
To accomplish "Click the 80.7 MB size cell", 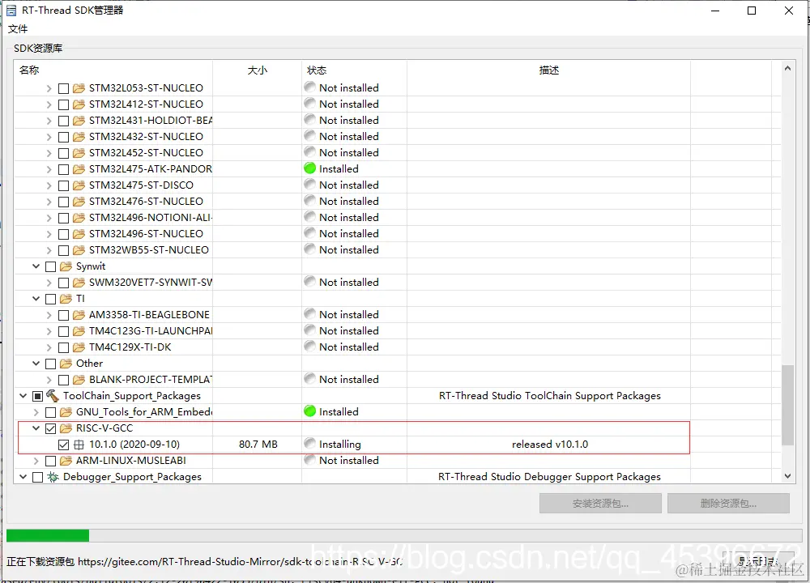I will click(258, 444).
